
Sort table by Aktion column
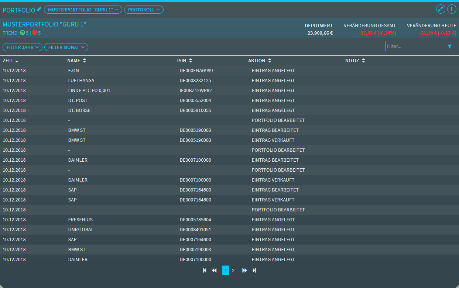(x=259, y=60)
